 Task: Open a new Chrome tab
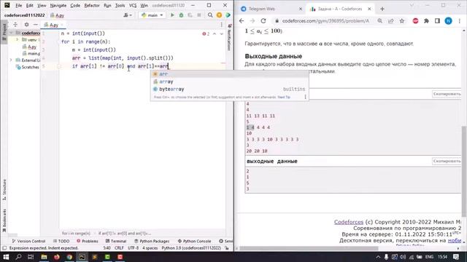click(x=382, y=9)
